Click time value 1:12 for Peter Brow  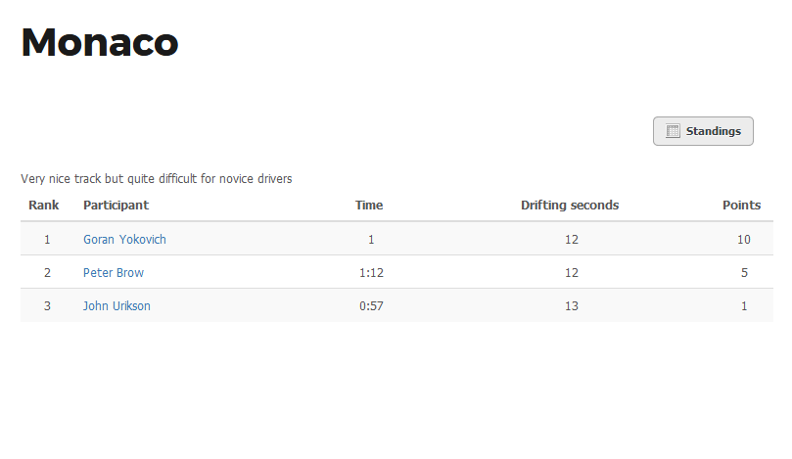tap(371, 273)
